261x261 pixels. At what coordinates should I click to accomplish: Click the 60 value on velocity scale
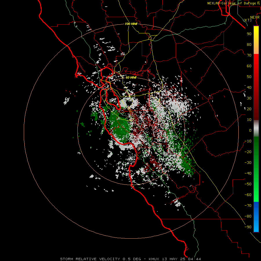[249, 66]
